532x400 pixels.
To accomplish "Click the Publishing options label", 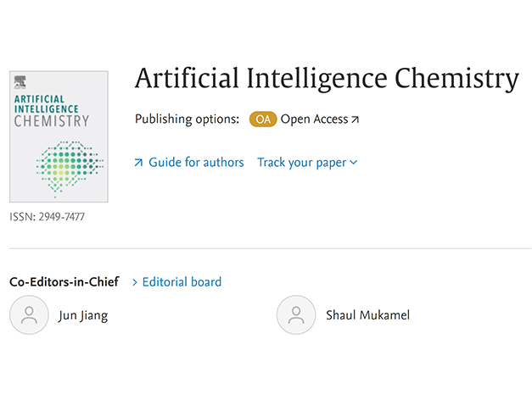I will tap(187, 119).
